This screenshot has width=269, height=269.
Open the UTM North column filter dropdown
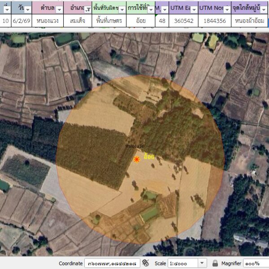pos(226,9)
